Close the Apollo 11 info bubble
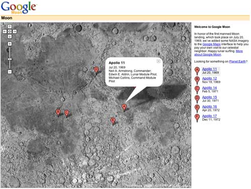This screenshot has height=189, width=251. 158,61
